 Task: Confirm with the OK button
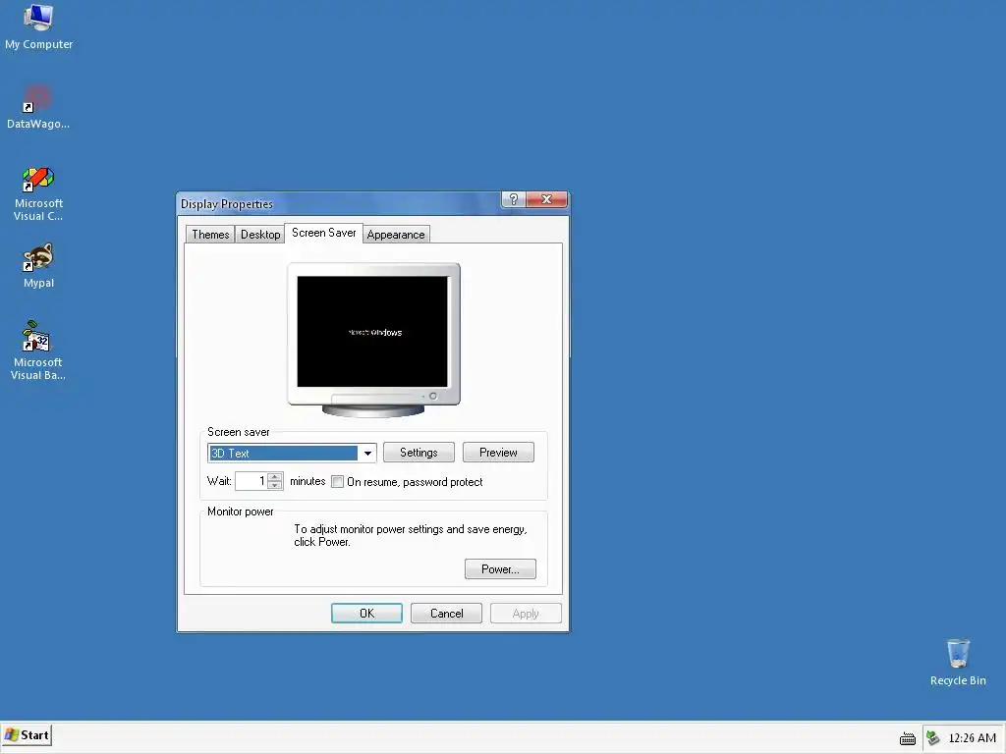(367, 613)
